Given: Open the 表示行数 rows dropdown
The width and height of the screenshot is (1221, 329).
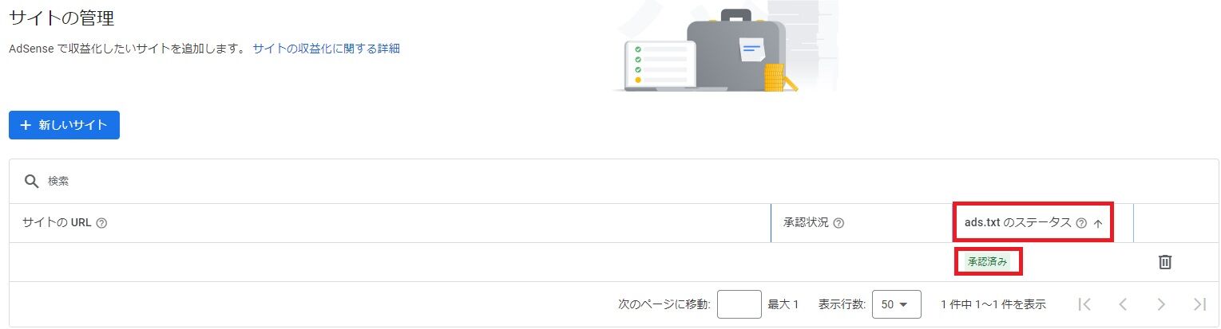Looking at the screenshot, I should pyautogui.click(x=896, y=304).
